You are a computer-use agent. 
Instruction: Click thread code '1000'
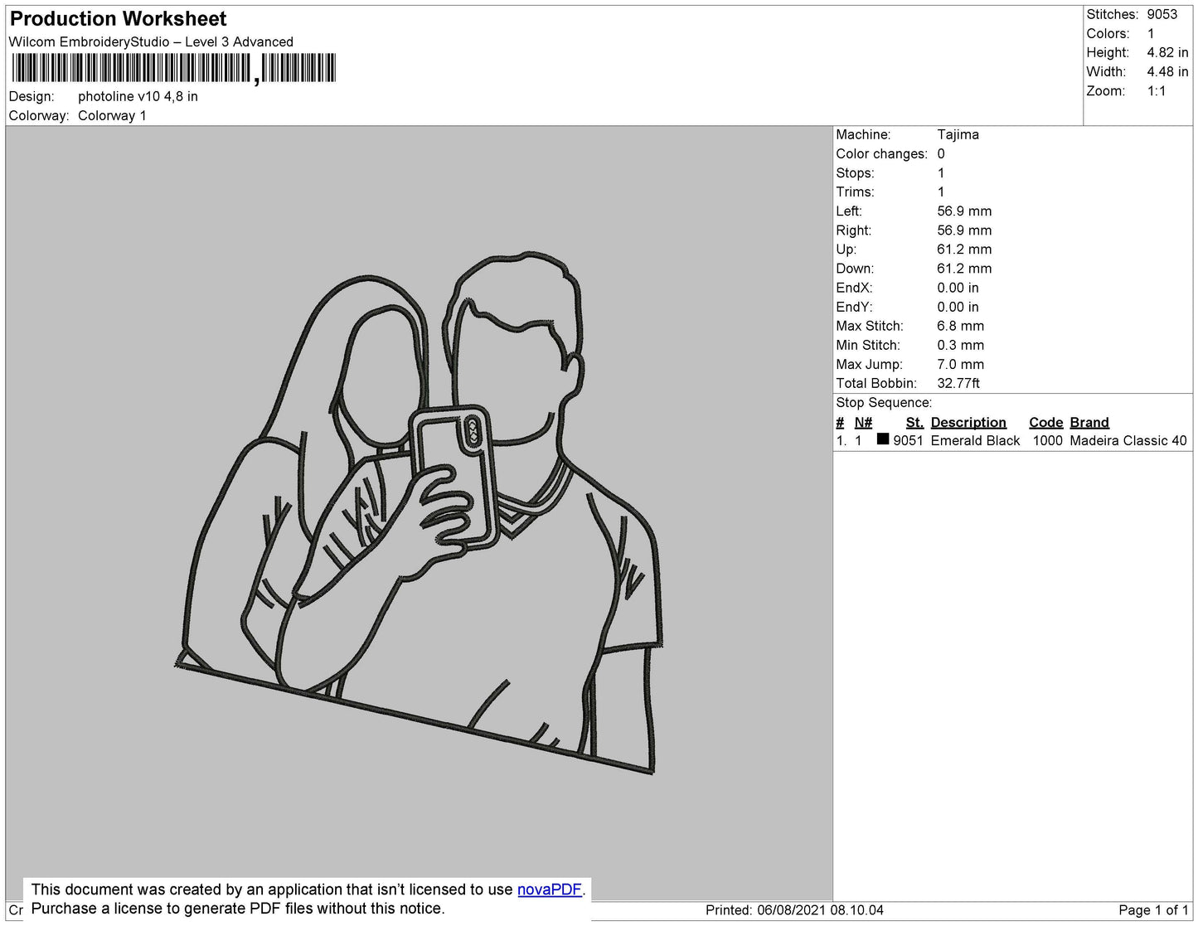click(x=1047, y=441)
